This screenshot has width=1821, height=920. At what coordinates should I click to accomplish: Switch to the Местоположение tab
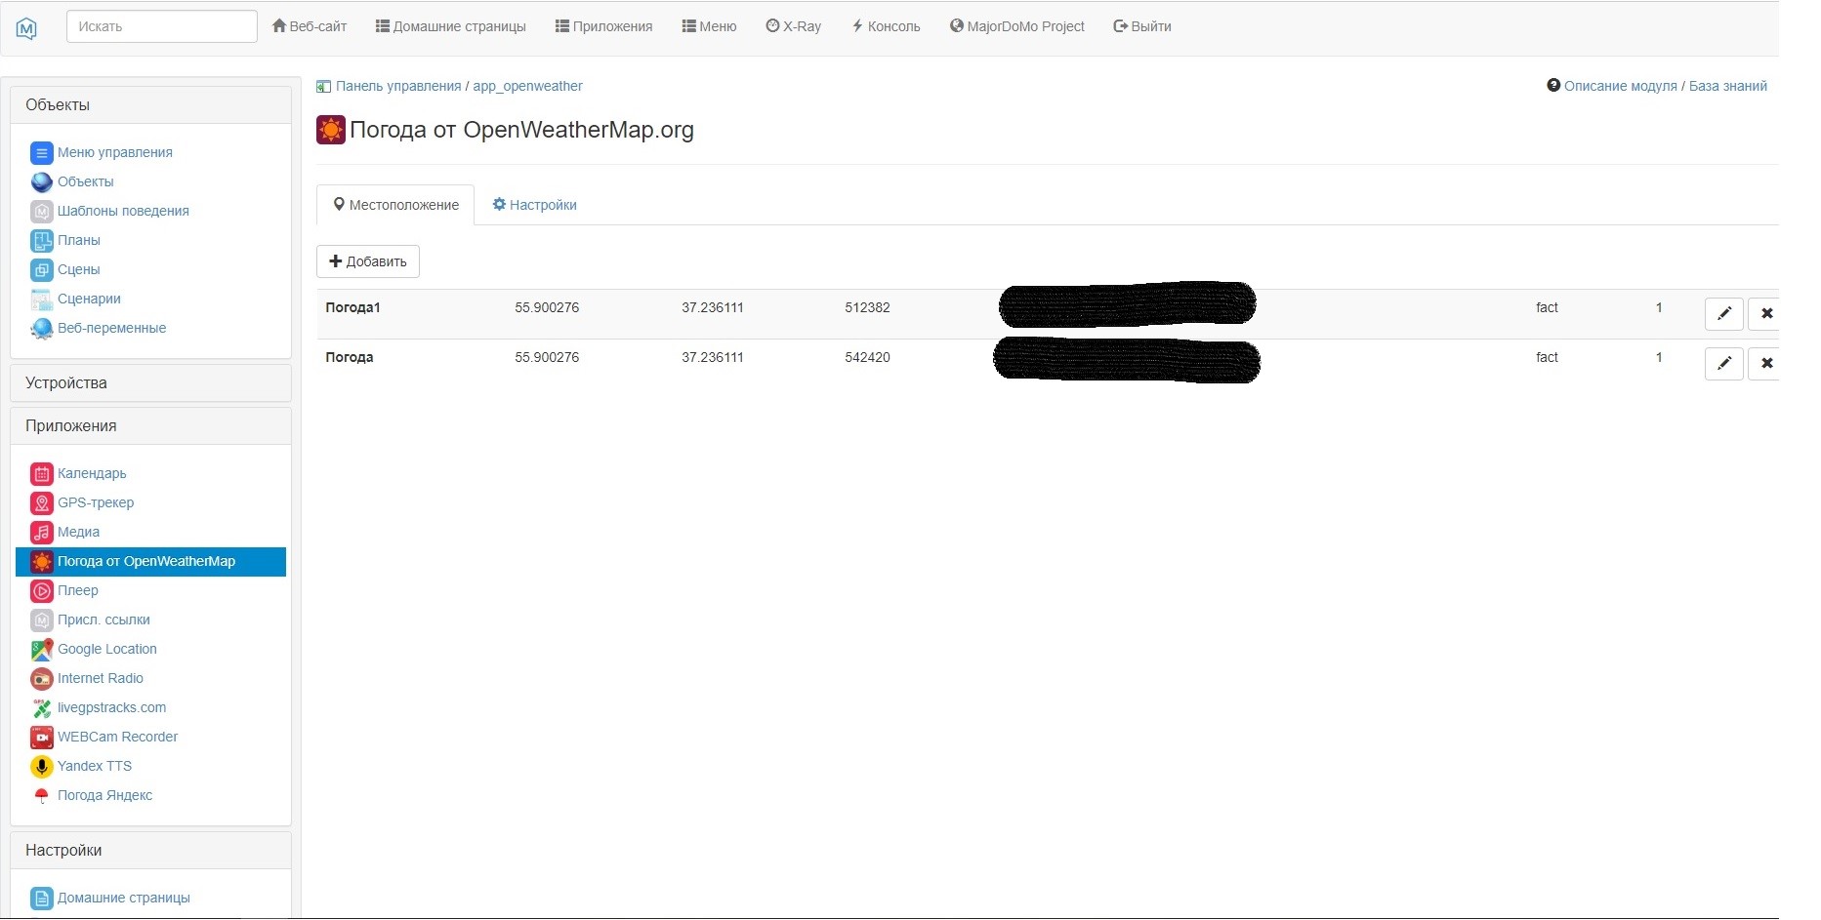click(x=395, y=205)
